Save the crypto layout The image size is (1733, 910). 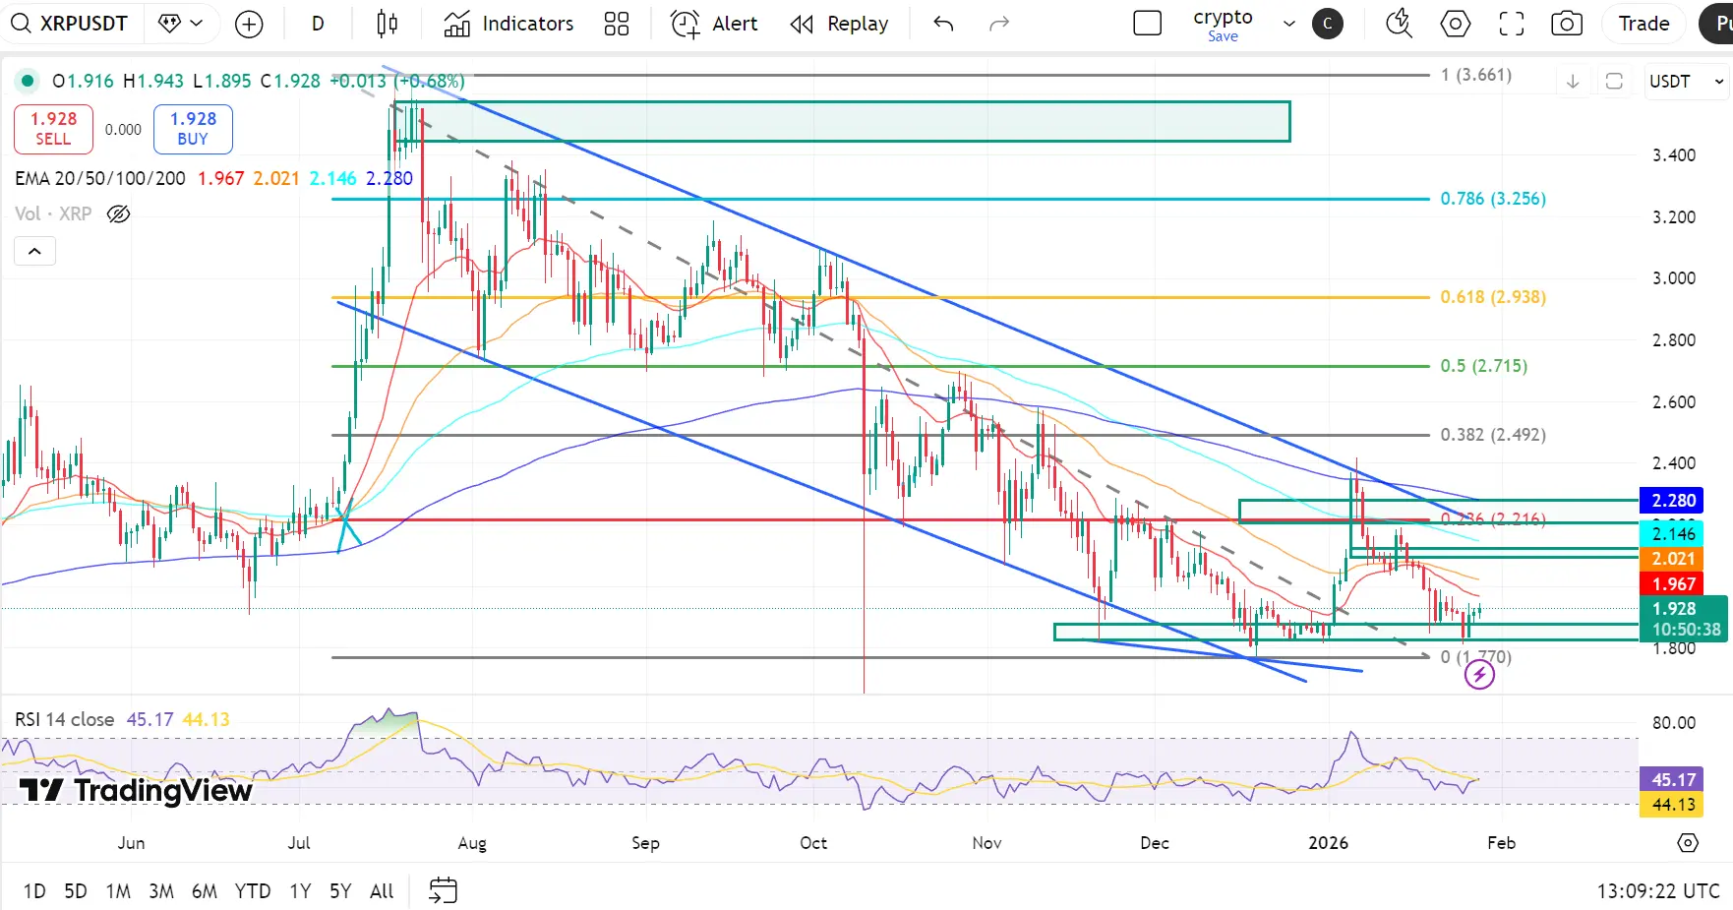(x=1223, y=36)
